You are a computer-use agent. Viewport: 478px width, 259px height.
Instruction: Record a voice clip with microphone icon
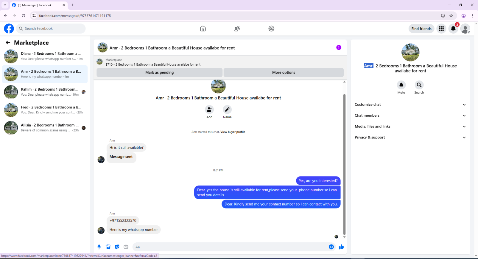pyautogui.click(x=99, y=247)
